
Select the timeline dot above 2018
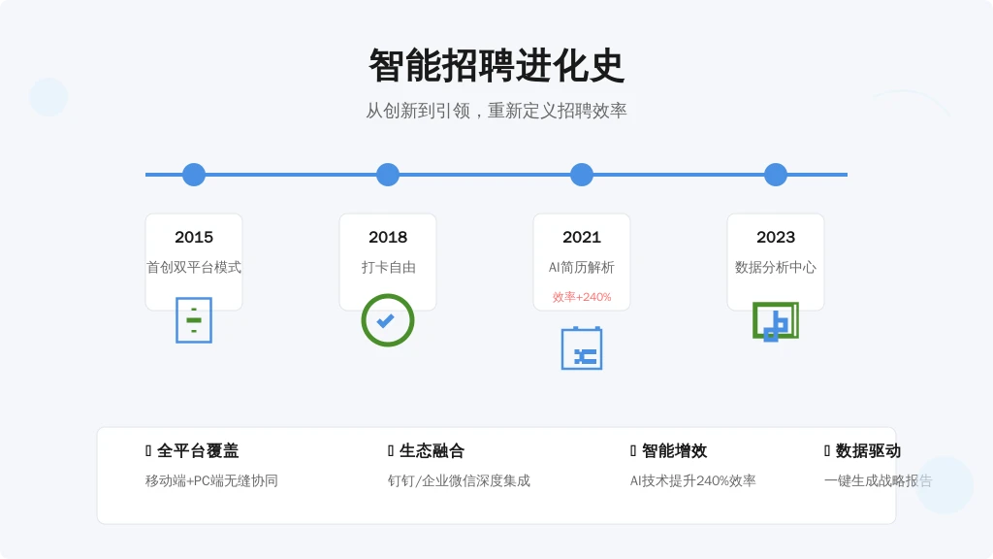click(388, 175)
